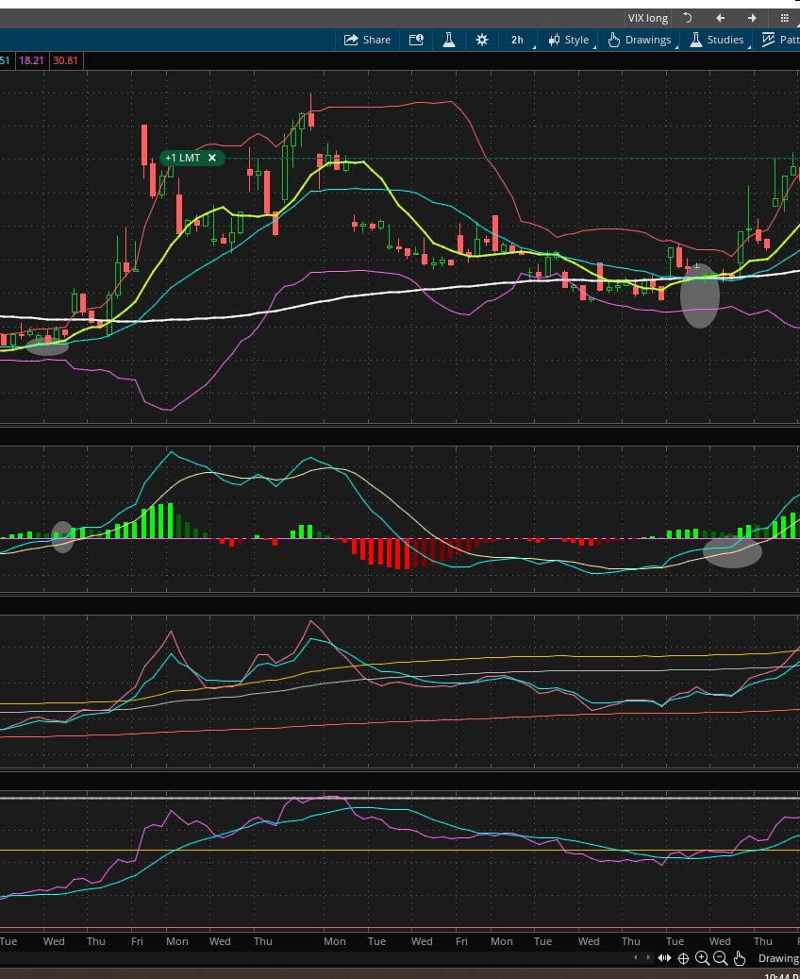Open the trade ticket info icon beside Share

416,40
